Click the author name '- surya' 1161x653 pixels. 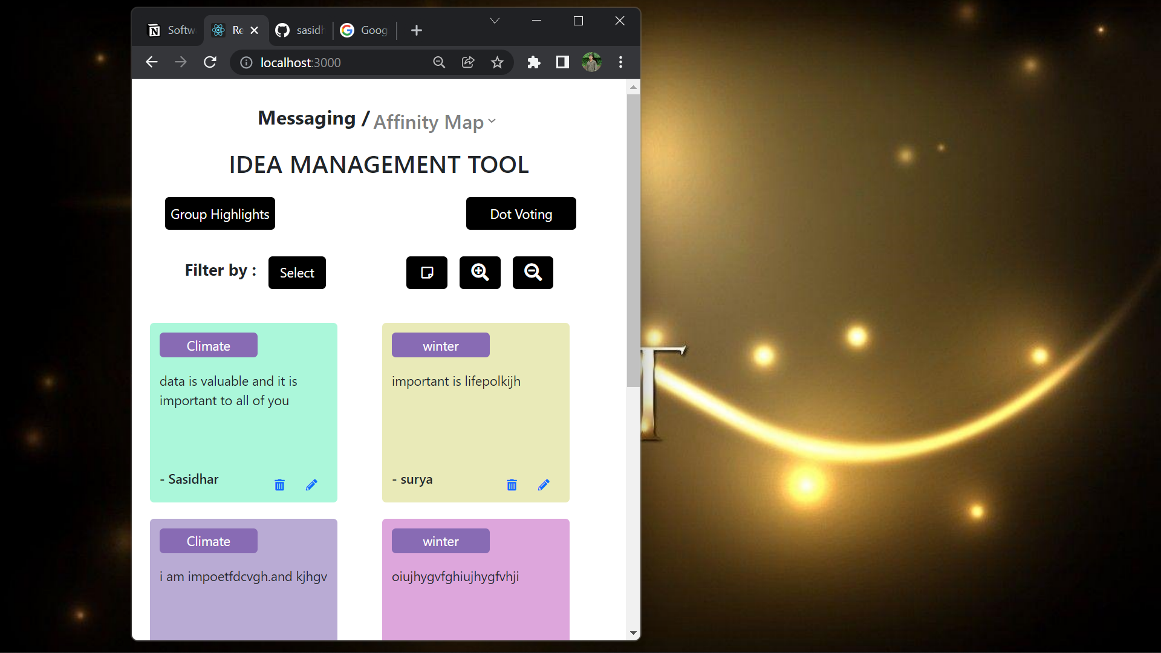coord(412,479)
